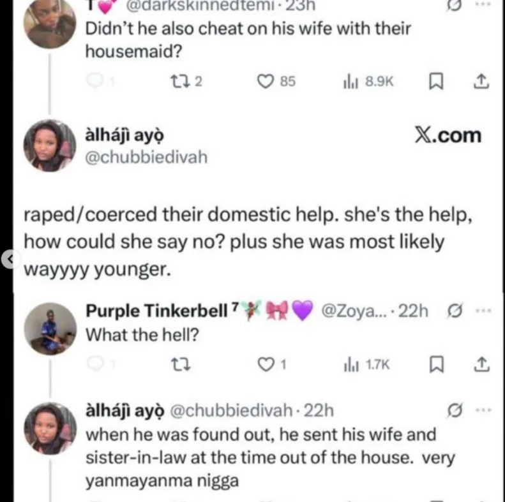Reply to the housemaid tweet
505x502 pixels.
[x=94, y=81]
